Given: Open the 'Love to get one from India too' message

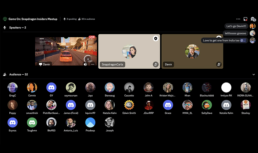Looking at the screenshot, I should click(x=224, y=40).
